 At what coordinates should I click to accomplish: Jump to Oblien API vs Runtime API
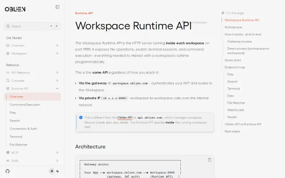click(243, 124)
